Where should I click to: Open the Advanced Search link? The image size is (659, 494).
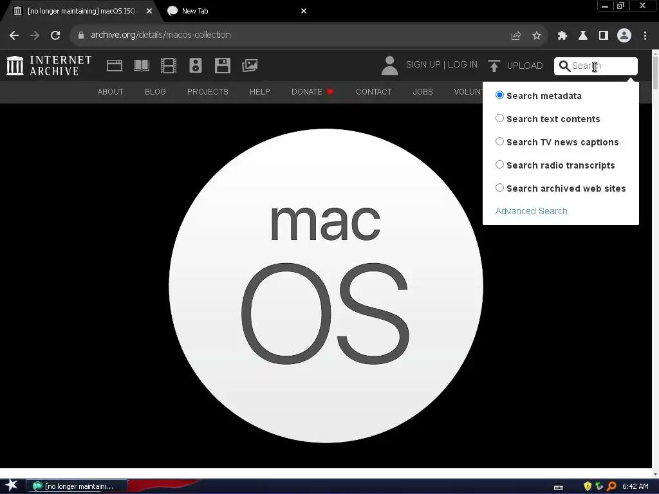point(531,211)
